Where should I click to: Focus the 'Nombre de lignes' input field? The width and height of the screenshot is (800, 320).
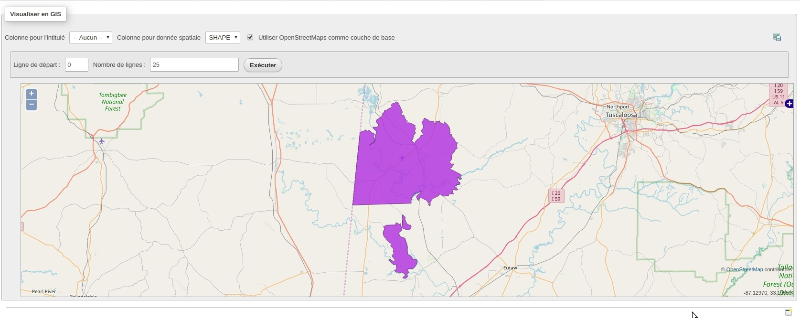(x=194, y=64)
